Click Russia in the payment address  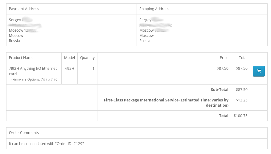coord(14,41)
